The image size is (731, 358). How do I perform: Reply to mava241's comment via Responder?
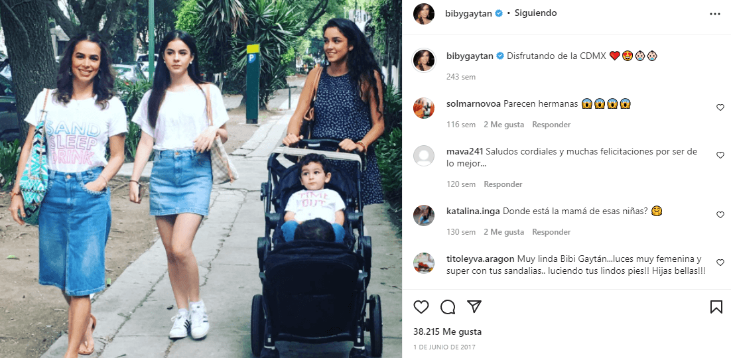tap(503, 184)
